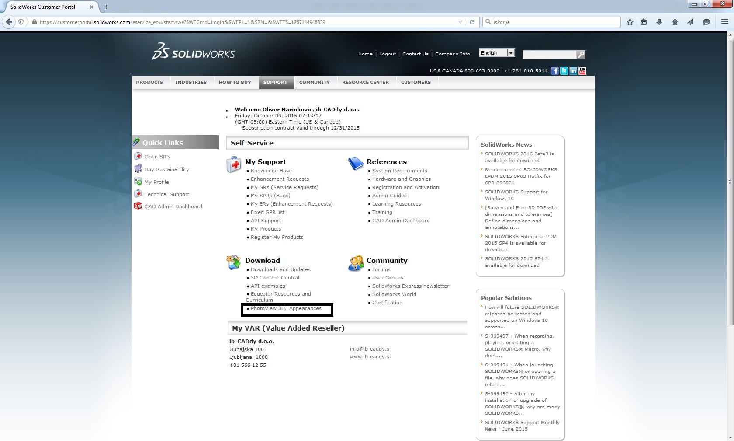
Task: Open the Firefox hamburger menu
Action: click(724, 22)
